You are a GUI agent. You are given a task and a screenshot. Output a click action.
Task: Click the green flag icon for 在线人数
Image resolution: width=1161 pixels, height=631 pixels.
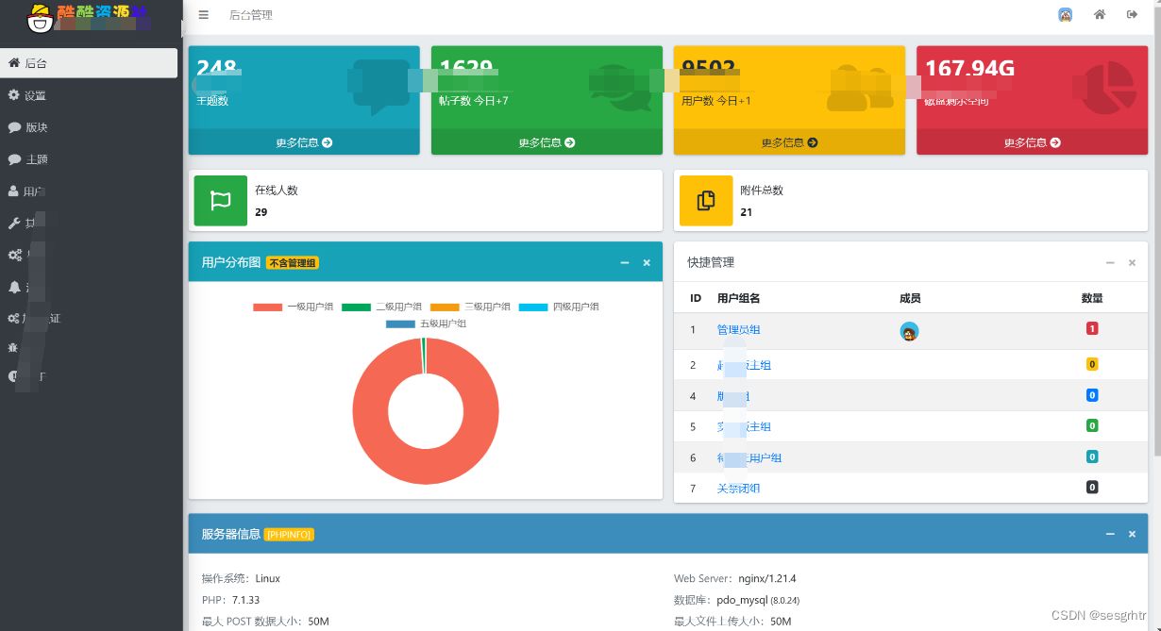pyautogui.click(x=221, y=200)
